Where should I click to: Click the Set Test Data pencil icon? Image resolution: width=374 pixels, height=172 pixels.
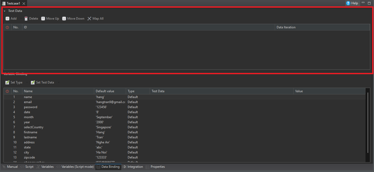33,82
